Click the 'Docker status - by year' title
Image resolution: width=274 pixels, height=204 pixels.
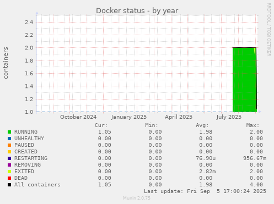click(x=137, y=10)
